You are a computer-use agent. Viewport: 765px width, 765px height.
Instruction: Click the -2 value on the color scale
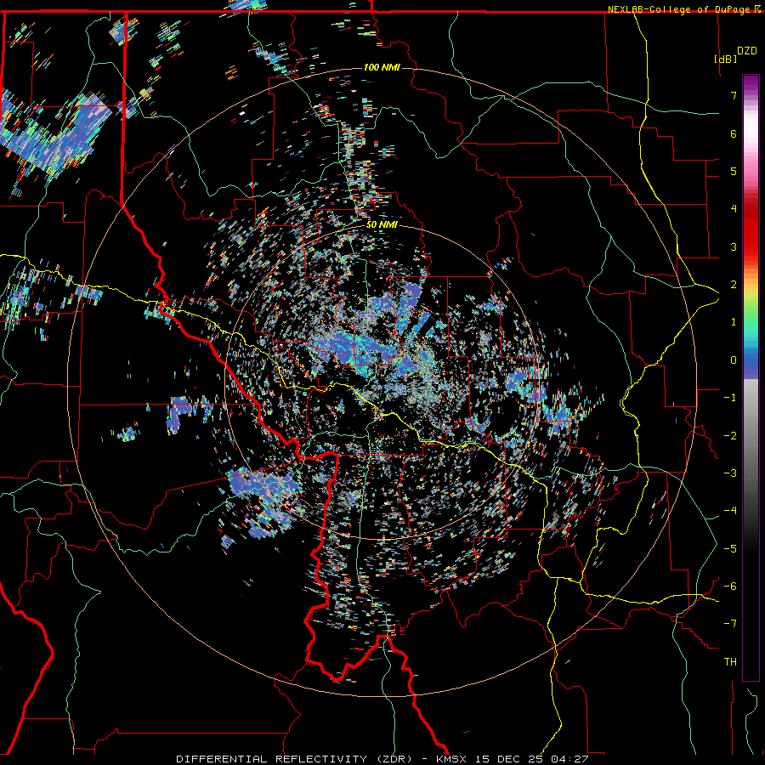pyautogui.click(x=730, y=436)
